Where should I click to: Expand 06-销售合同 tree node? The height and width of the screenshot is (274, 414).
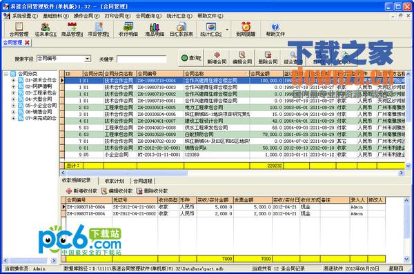tap(13, 112)
